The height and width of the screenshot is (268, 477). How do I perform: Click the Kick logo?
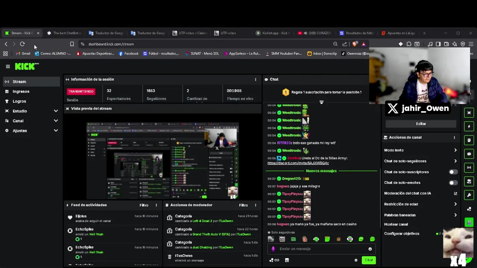(x=27, y=66)
